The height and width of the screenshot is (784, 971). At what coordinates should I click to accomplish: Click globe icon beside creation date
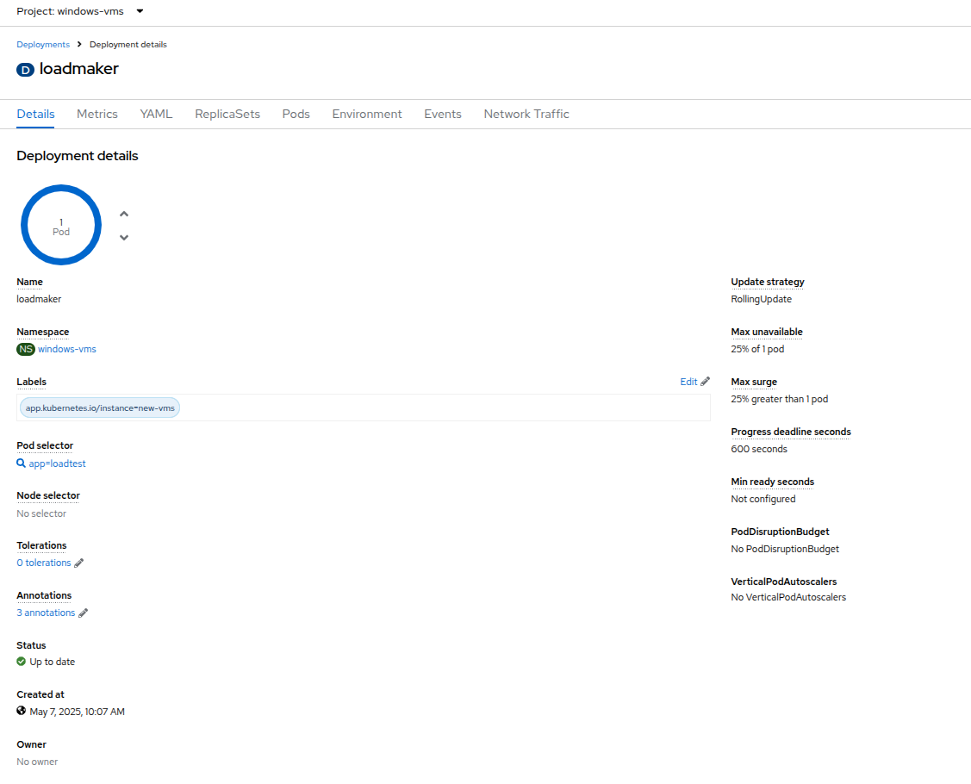pyautogui.click(x=22, y=712)
